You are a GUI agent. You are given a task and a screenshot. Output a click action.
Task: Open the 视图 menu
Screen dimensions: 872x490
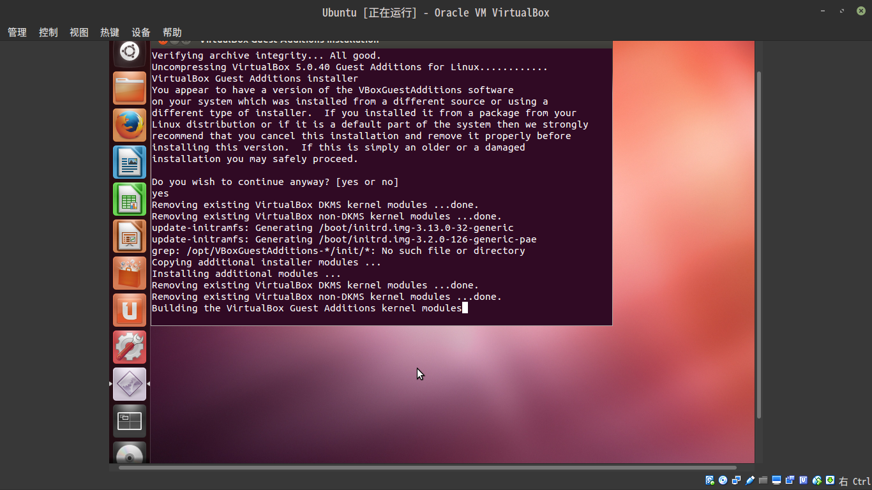tap(79, 33)
